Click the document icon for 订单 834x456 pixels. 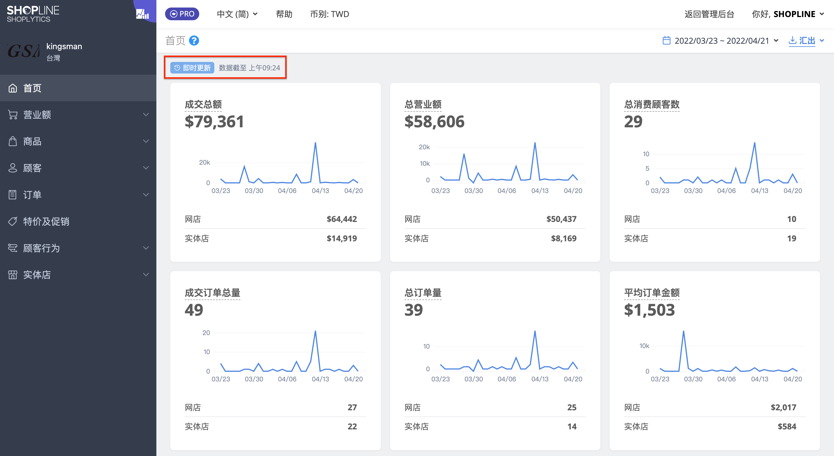13,195
